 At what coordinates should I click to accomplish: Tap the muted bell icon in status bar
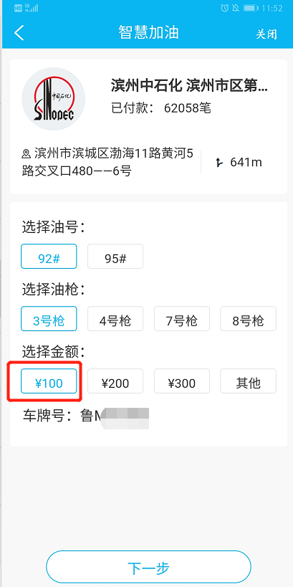coord(236,8)
